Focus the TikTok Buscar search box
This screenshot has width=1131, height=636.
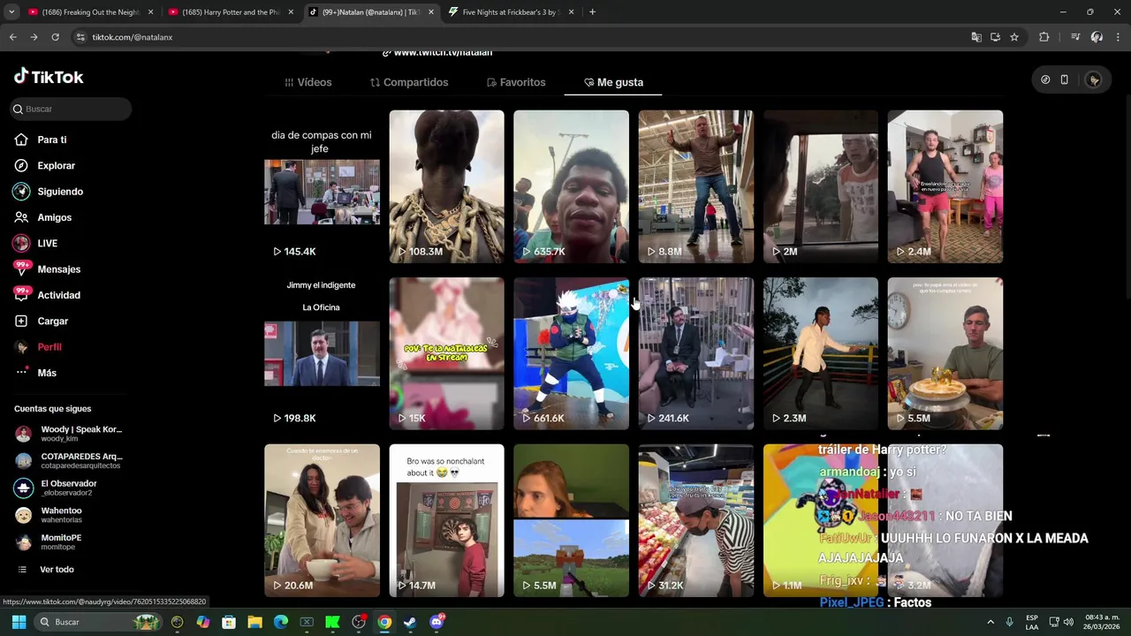click(x=71, y=109)
